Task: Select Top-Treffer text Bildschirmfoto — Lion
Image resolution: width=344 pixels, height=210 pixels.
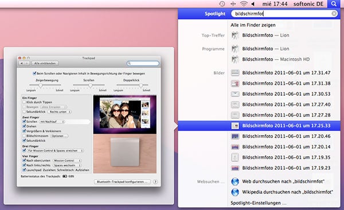Action: 265,35
